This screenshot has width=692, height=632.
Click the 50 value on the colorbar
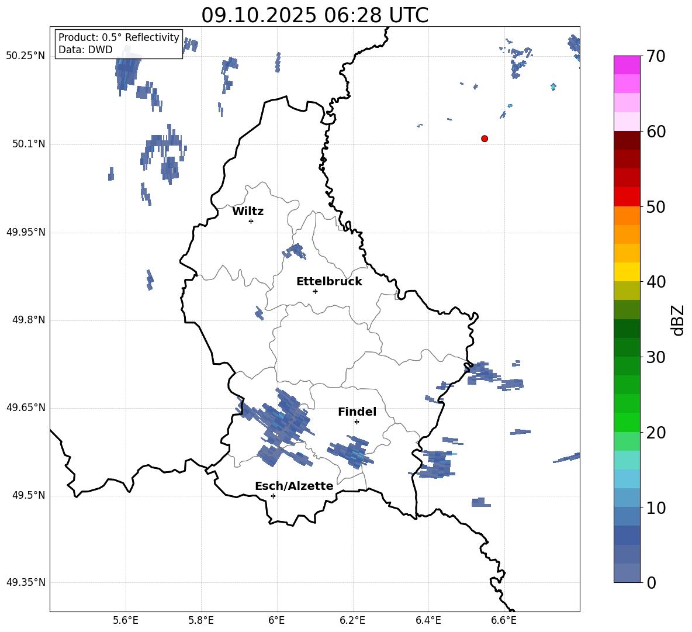[x=656, y=207]
